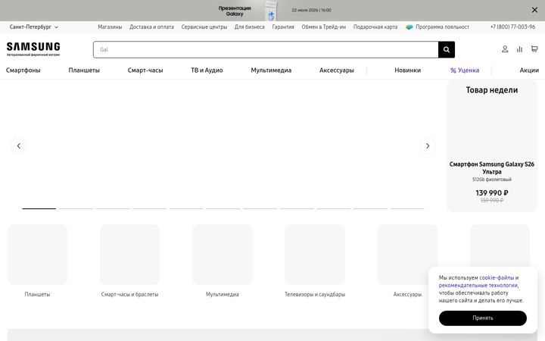Click the Товар недели heading
Image resolution: width=545 pixels, height=341 pixels.
(x=492, y=90)
